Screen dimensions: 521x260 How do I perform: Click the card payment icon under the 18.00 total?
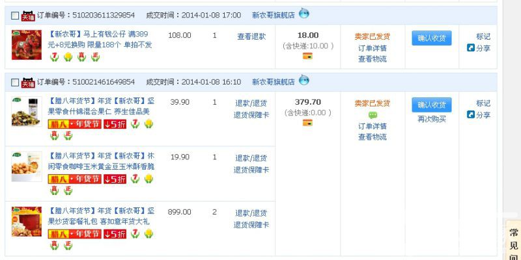(x=308, y=57)
